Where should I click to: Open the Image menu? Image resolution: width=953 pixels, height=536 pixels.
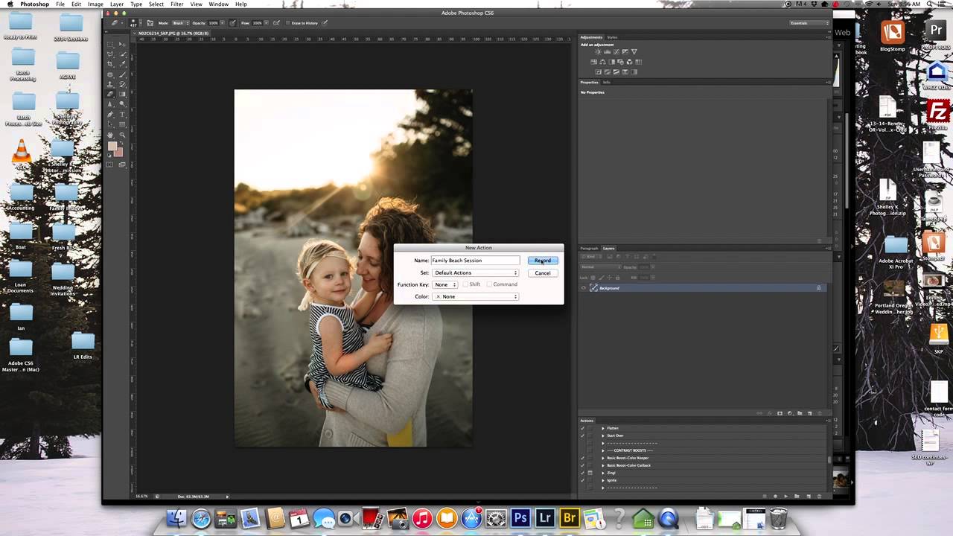(x=95, y=4)
